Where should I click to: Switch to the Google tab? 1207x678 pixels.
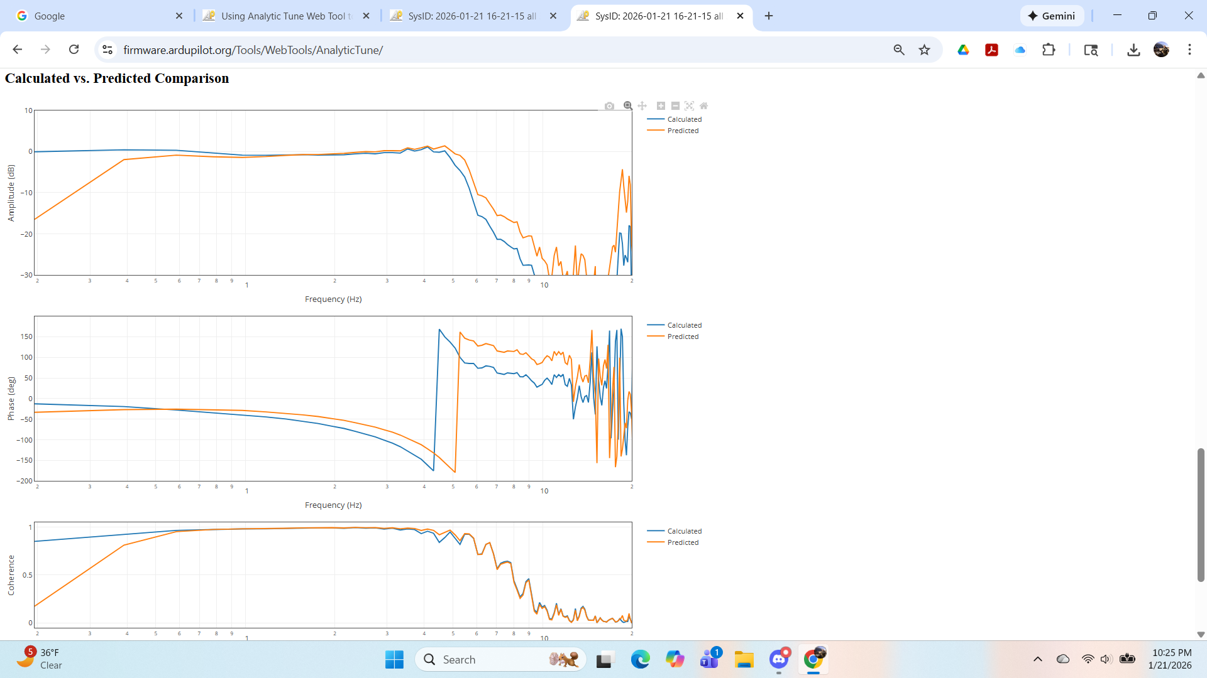point(94,16)
